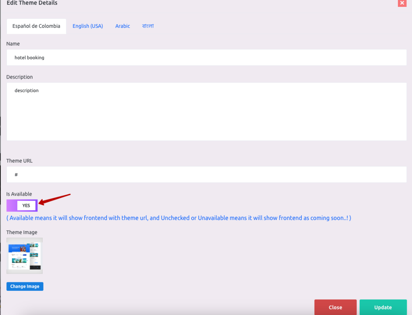Viewport: 412px width, 315px height.
Task: Click the red Close button
Action: [336, 307]
